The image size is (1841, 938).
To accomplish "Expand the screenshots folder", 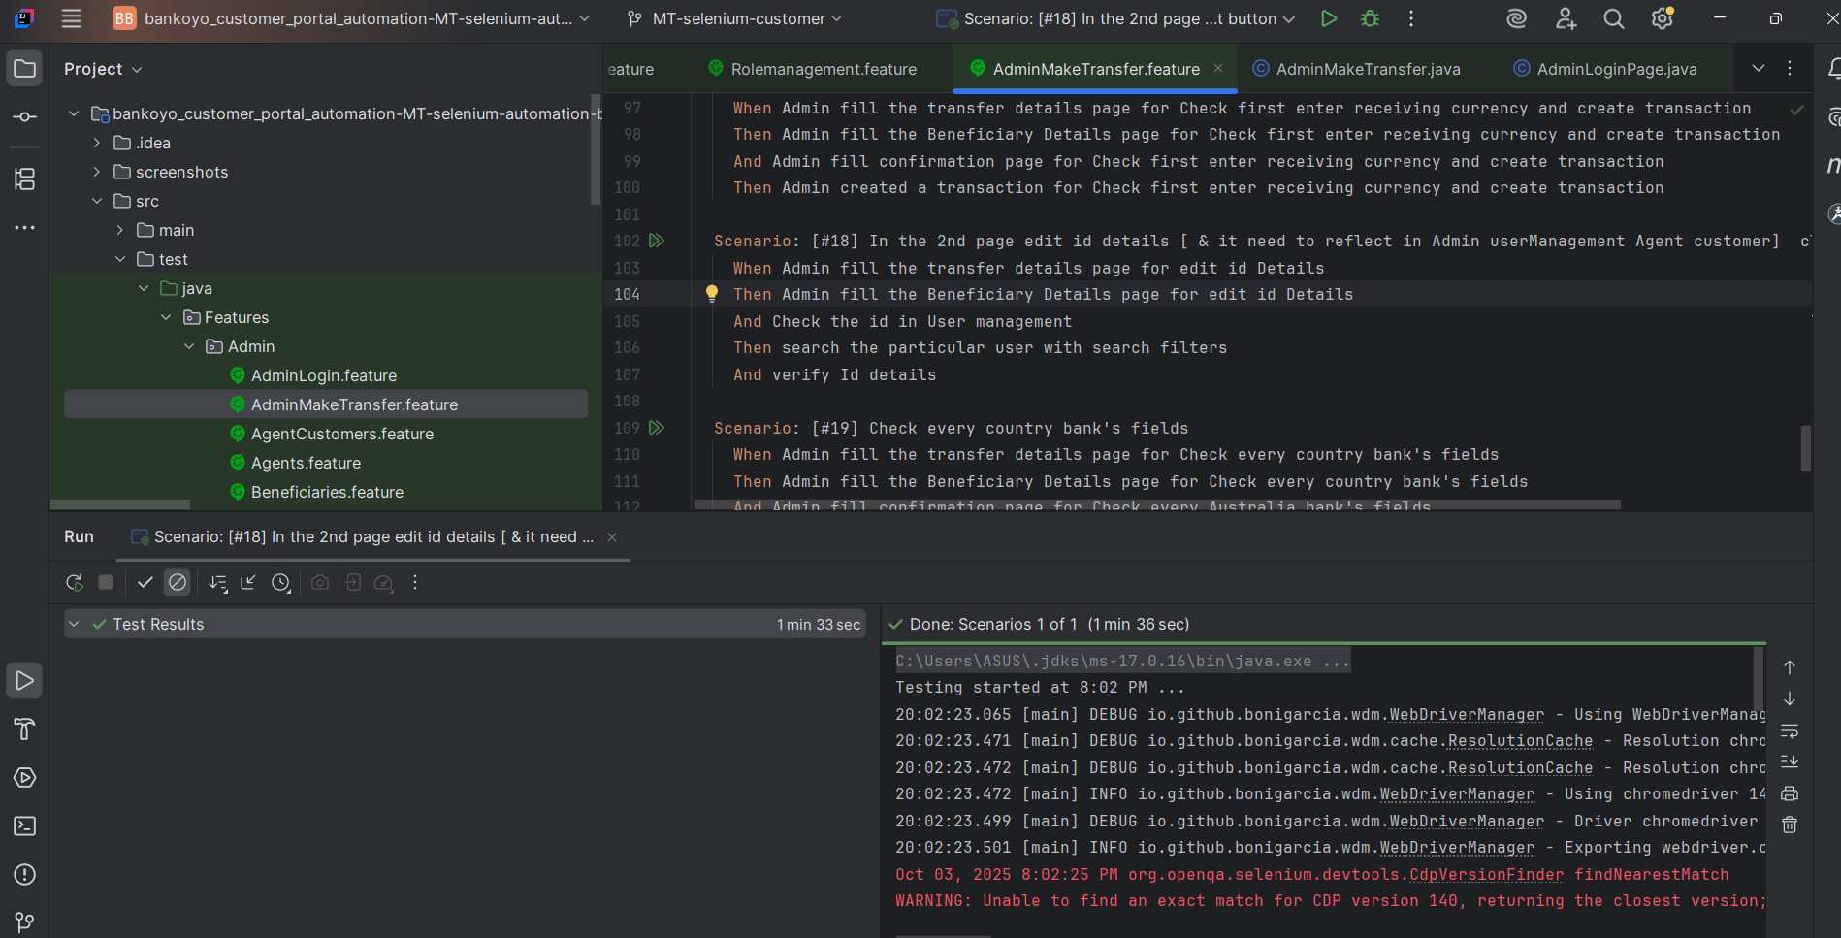I will (96, 172).
